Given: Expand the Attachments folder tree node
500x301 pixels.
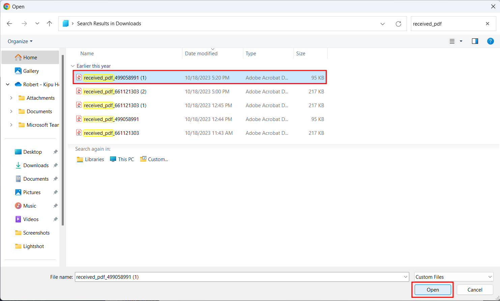Looking at the screenshot, I should coord(11,98).
